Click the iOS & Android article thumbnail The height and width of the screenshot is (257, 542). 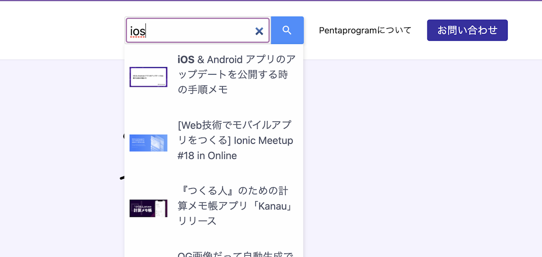click(x=148, y=77)
